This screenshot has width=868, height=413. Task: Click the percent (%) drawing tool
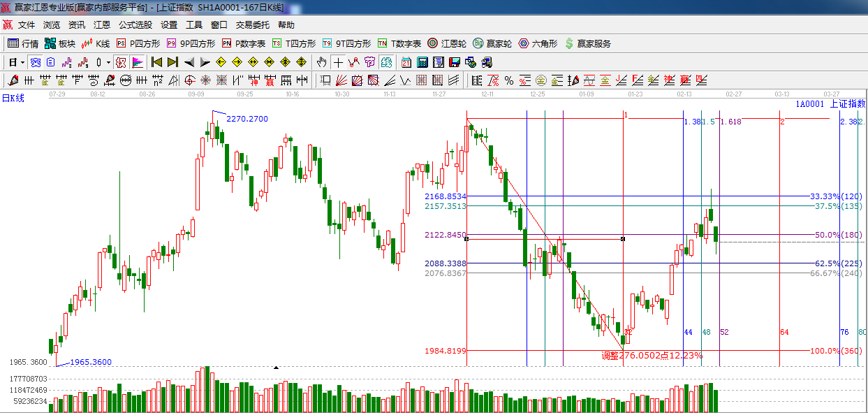(508, 80)
